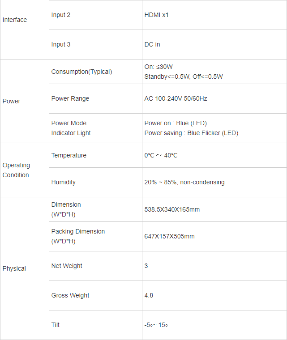Select the Tilt angle range value
The height and width of the screenshot is (340, 287).
[x=156, y=325]
